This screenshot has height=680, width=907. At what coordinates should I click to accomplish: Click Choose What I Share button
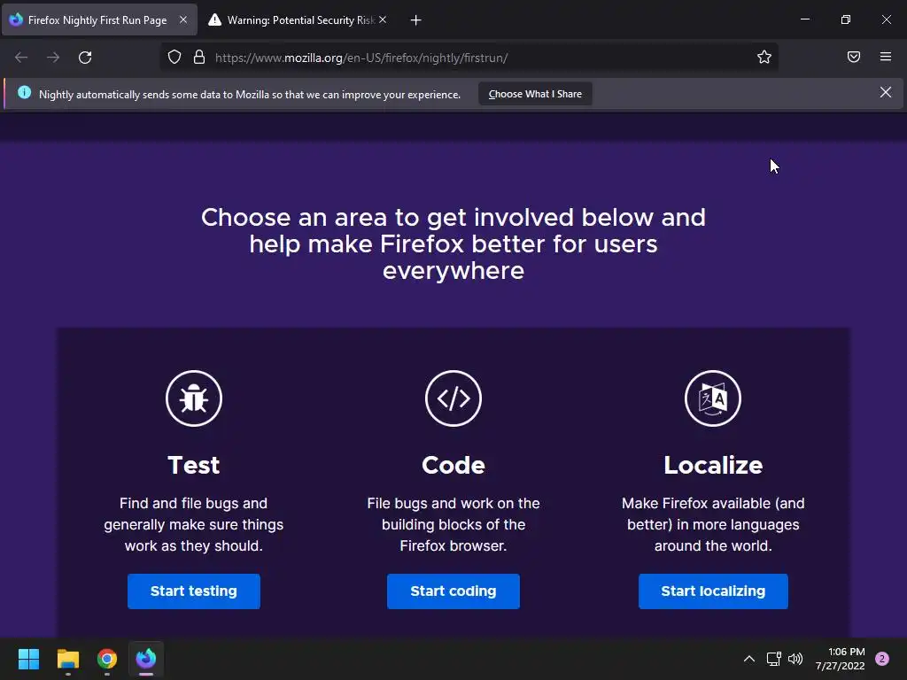[x=535, y=94]
